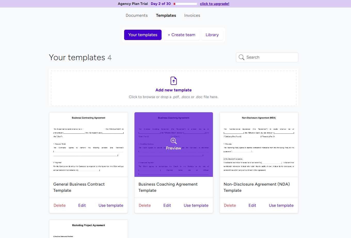
Task: Click the trial progress bar next to Day 2 of 30
Action: 185,4
